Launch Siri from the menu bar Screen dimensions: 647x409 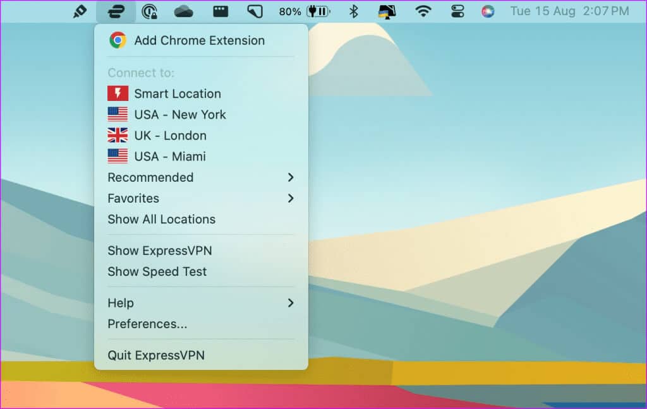488,11
